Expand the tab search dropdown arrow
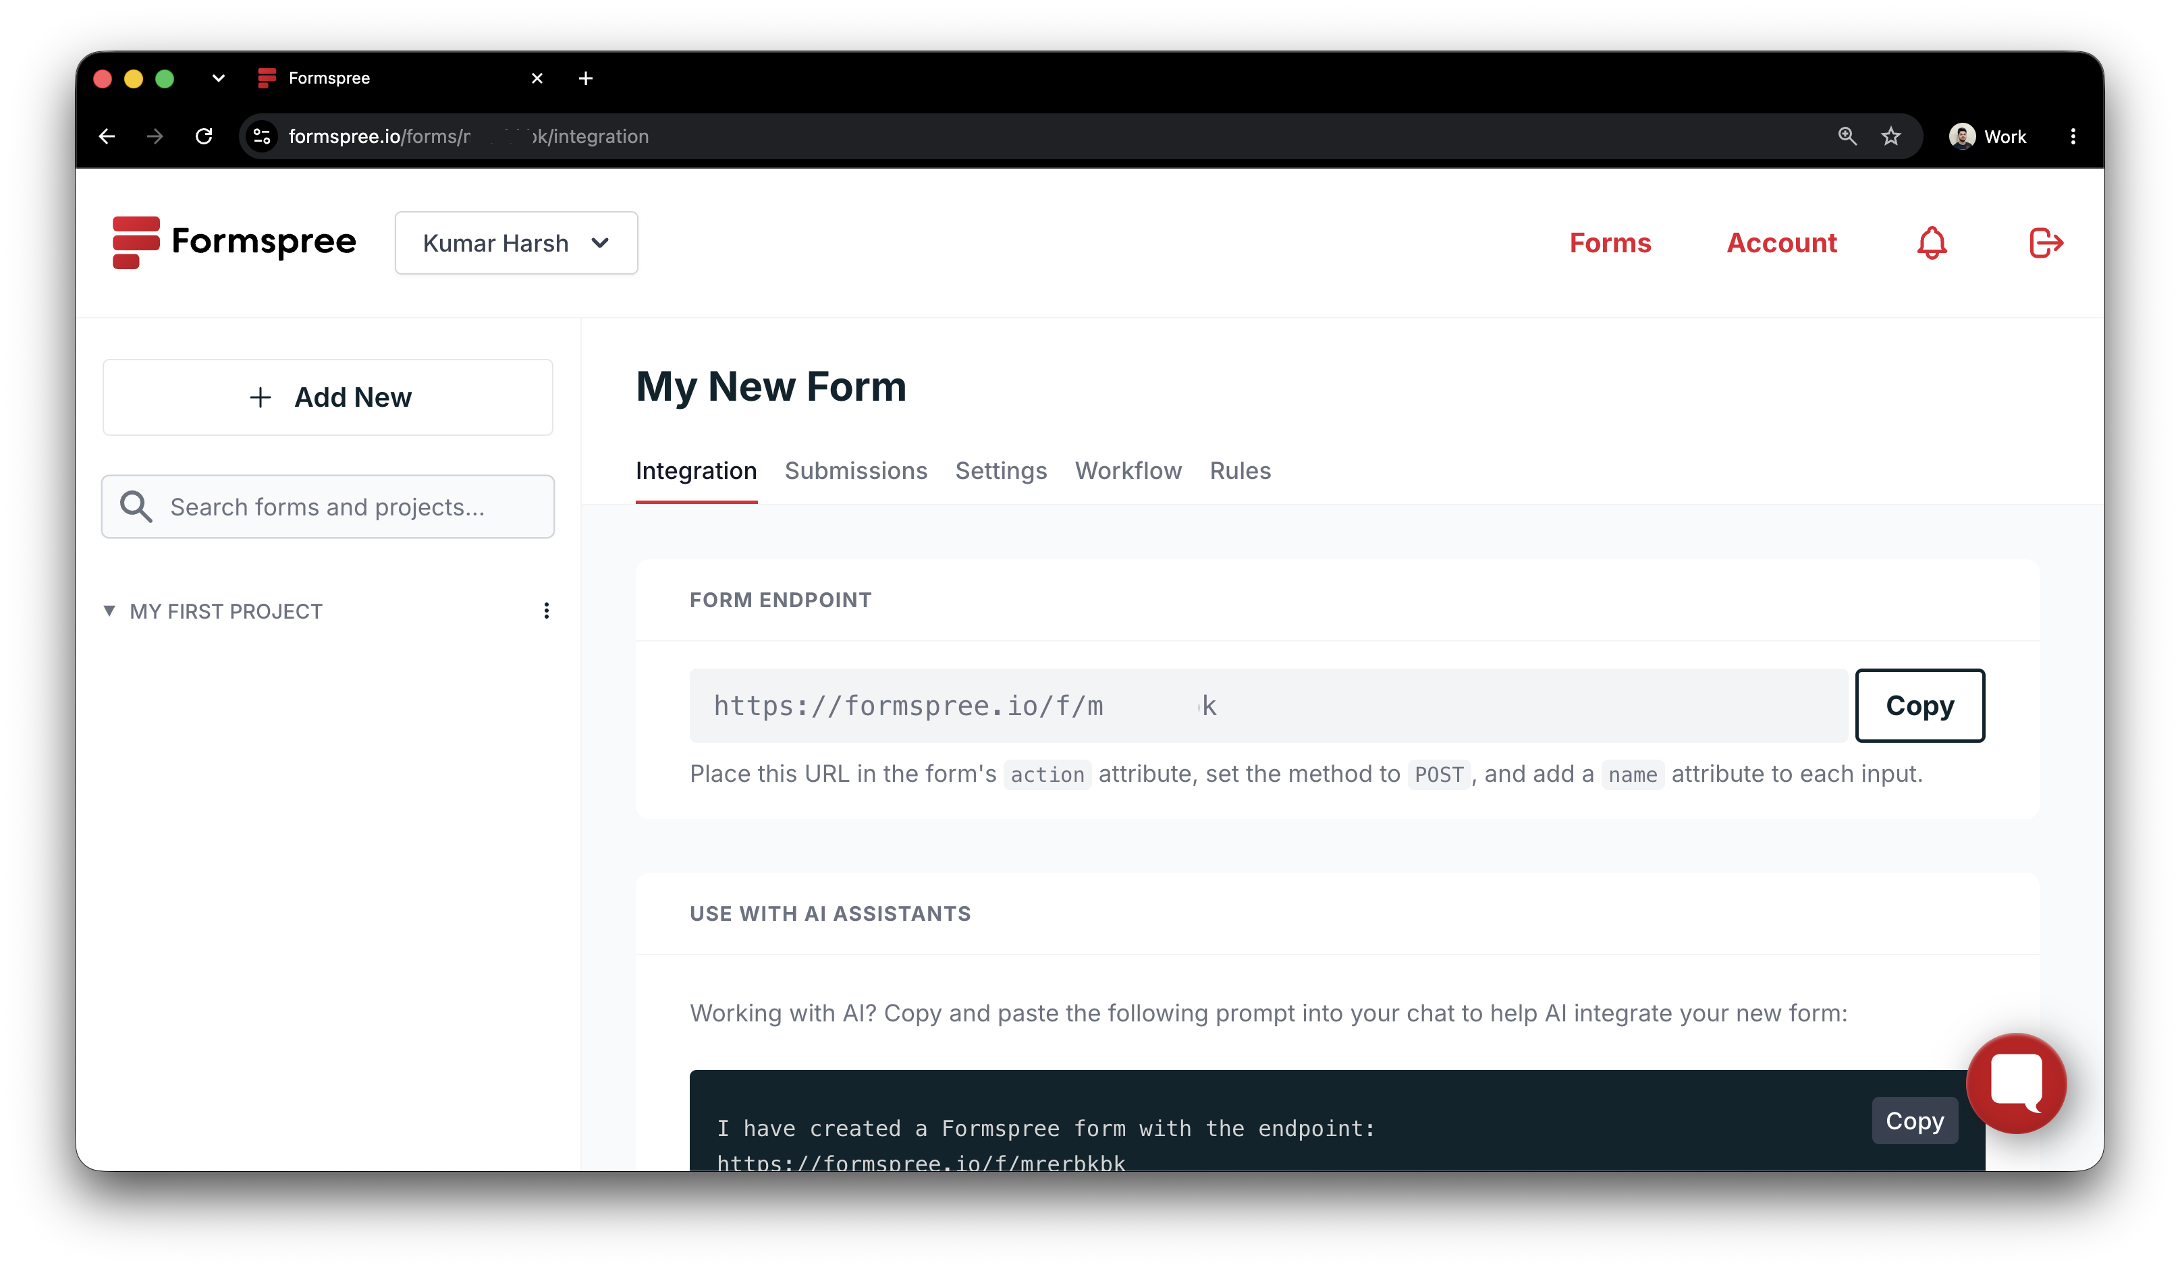 [218, 79]
